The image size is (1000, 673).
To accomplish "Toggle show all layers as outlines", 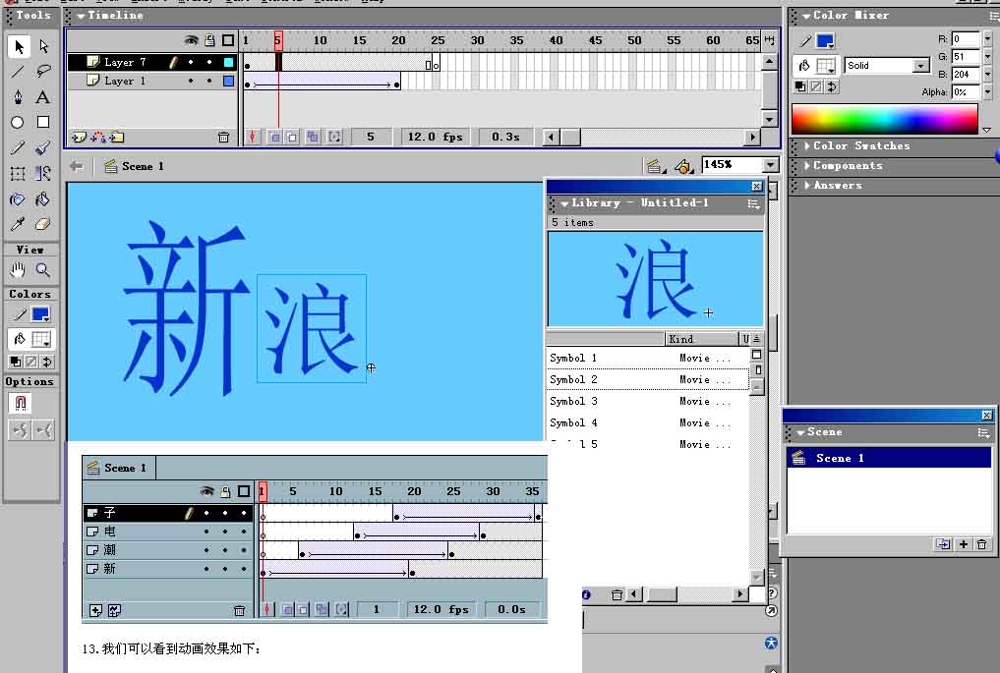I will [x=228, y=40].
